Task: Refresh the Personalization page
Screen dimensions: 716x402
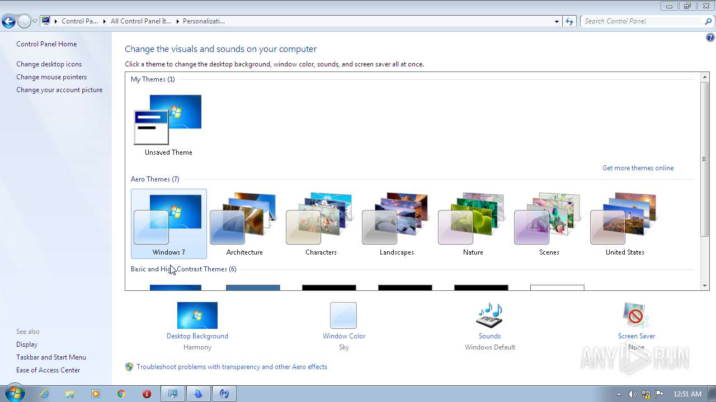Action: 569,21
